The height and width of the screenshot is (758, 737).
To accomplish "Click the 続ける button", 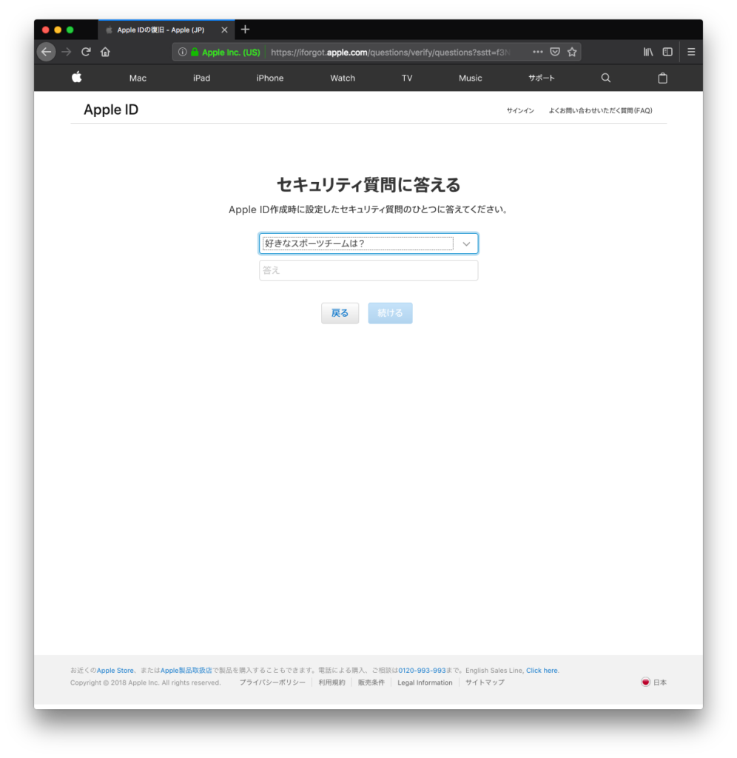I will [x=390, y=312].
